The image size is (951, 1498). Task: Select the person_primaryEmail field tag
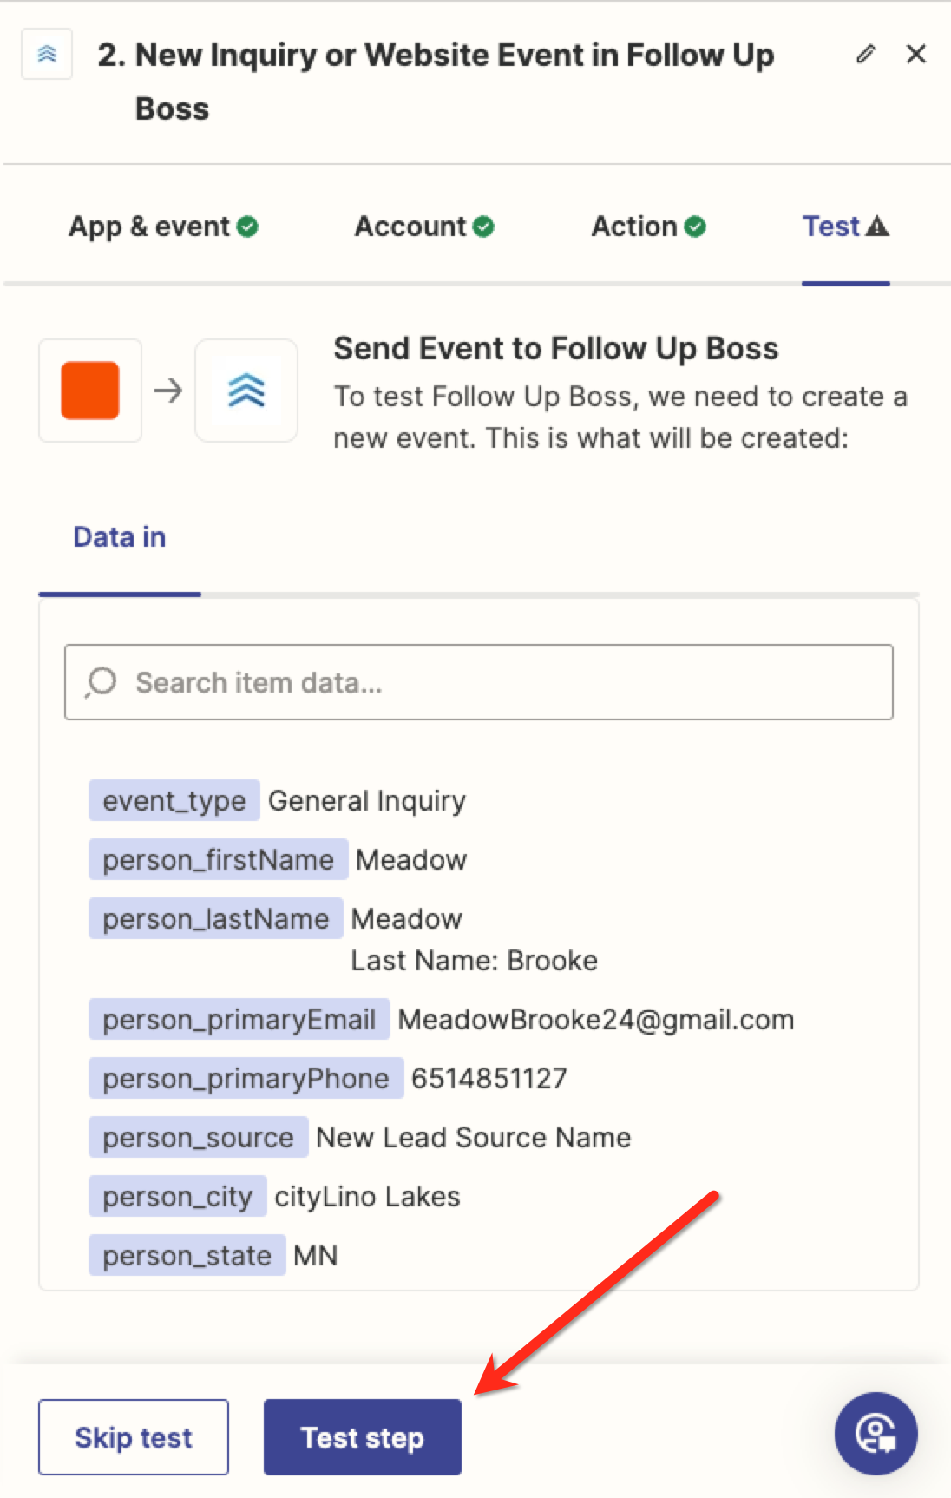coord(239,1019)
